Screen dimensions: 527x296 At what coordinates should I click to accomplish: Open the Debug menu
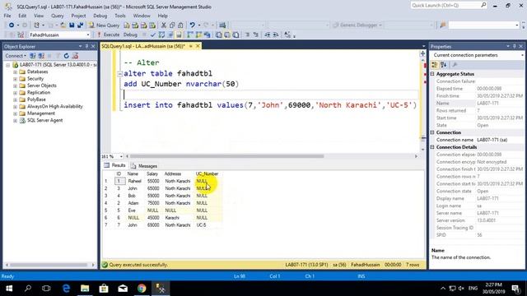[100, 16]
